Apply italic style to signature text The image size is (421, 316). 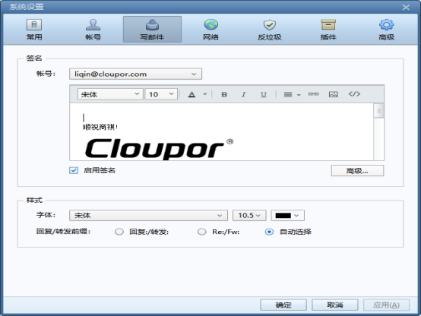coord(244,94)
